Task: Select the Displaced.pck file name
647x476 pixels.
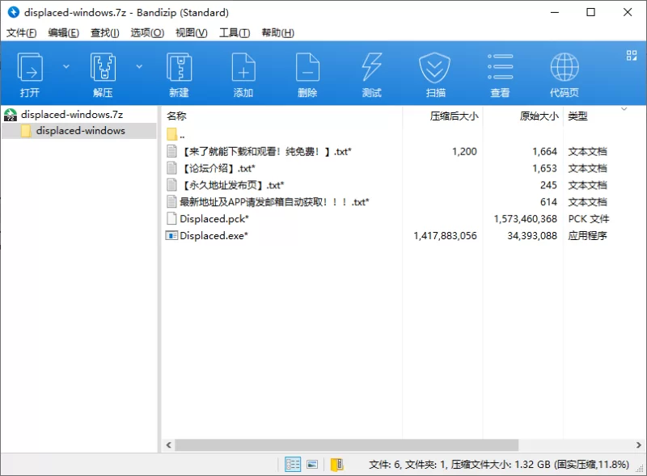Action: [214, 219]
